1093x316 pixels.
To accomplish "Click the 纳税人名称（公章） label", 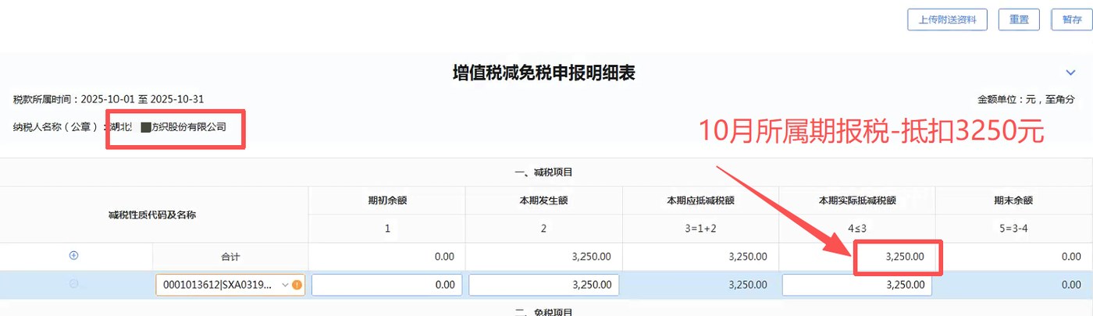I will [61, 126].
